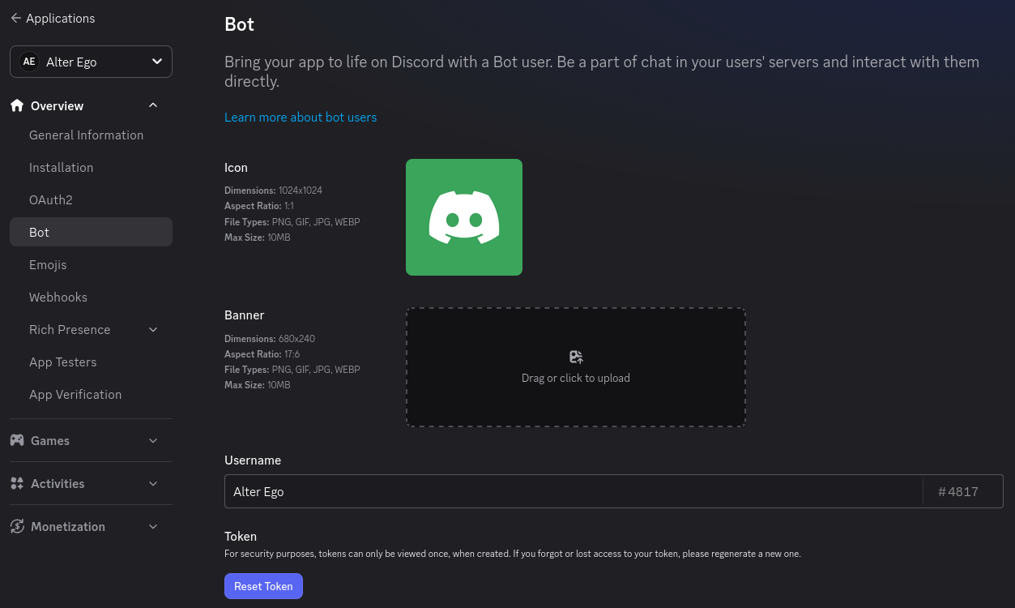Viewport: 1015px width, 608px height.
Task: Expand the Rich Presence submenu chevron
Action: 153,330
